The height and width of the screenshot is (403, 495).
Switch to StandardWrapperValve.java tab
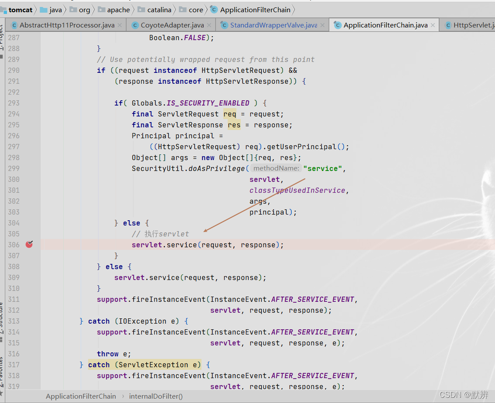click(x=273, y=25)
